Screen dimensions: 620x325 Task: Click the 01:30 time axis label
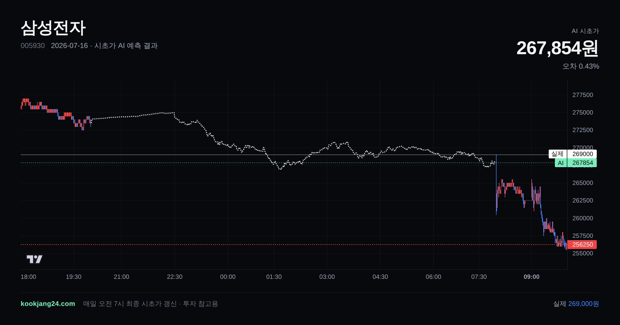coord(274,277)
